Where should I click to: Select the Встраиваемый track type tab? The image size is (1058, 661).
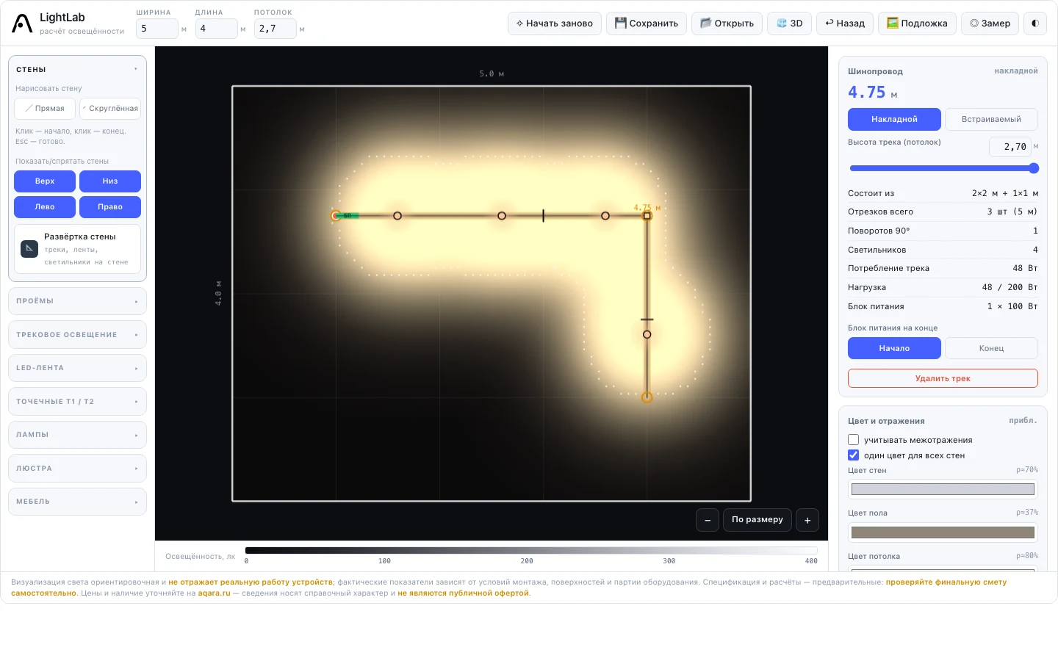click(x=991, y=119)
